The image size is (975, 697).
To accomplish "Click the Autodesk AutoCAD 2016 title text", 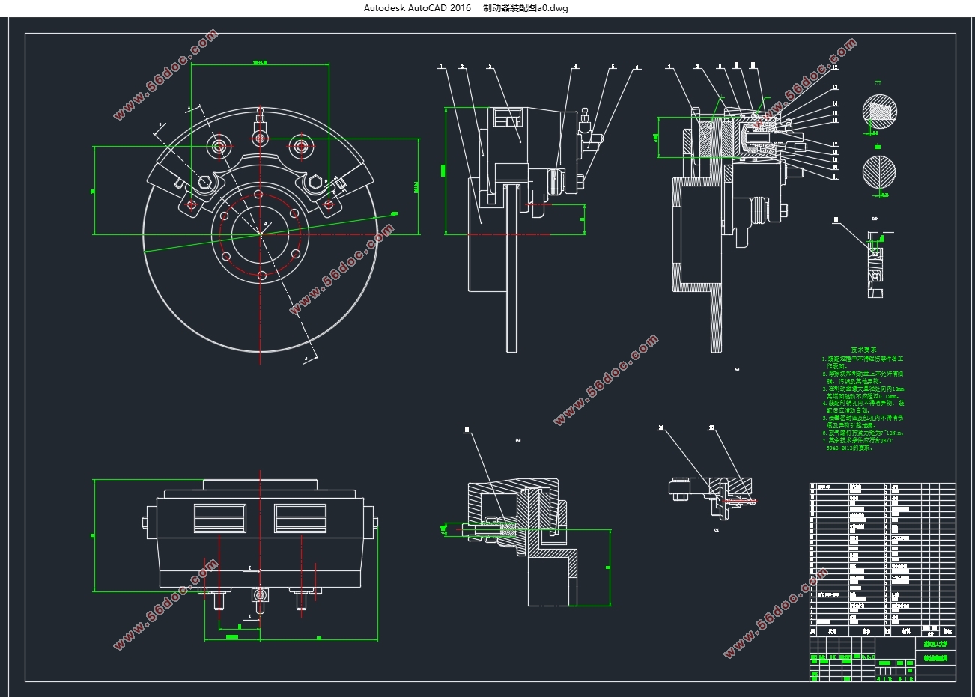I will [x=417, y=8].
